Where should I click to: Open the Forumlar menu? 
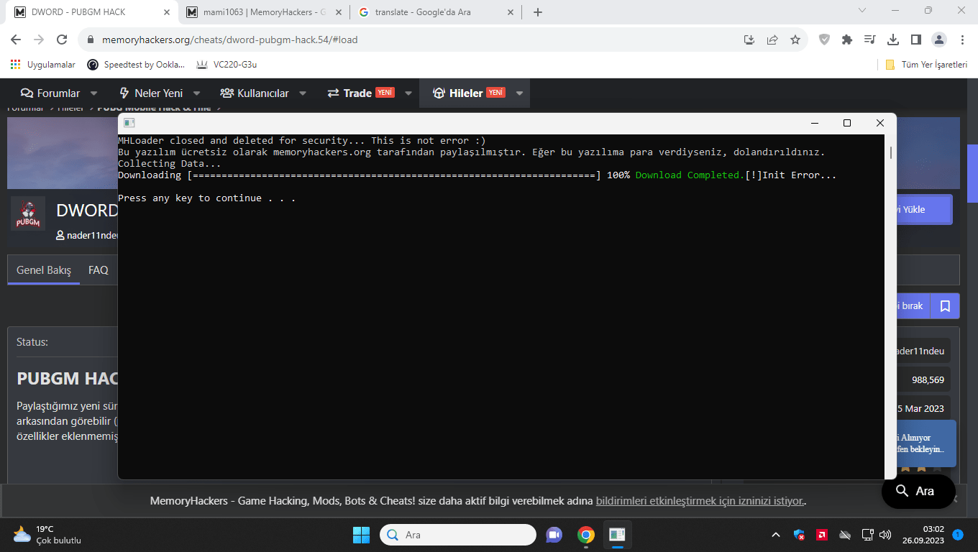[50, 93]
